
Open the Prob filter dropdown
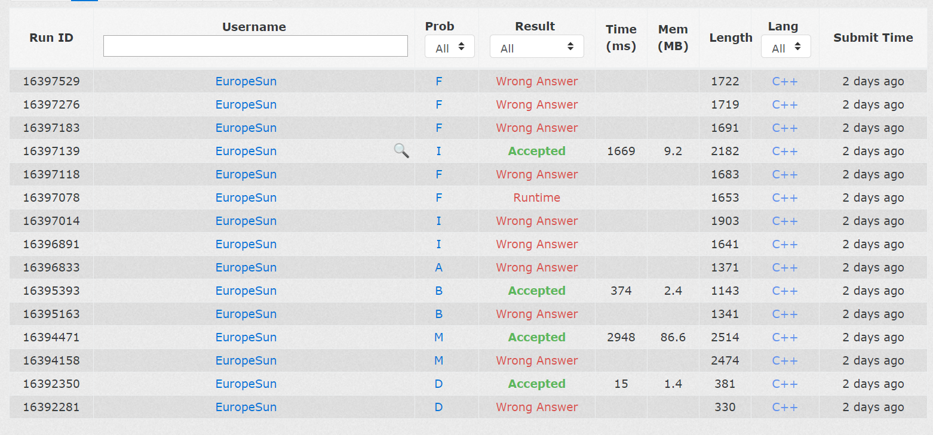pos(449,48)
